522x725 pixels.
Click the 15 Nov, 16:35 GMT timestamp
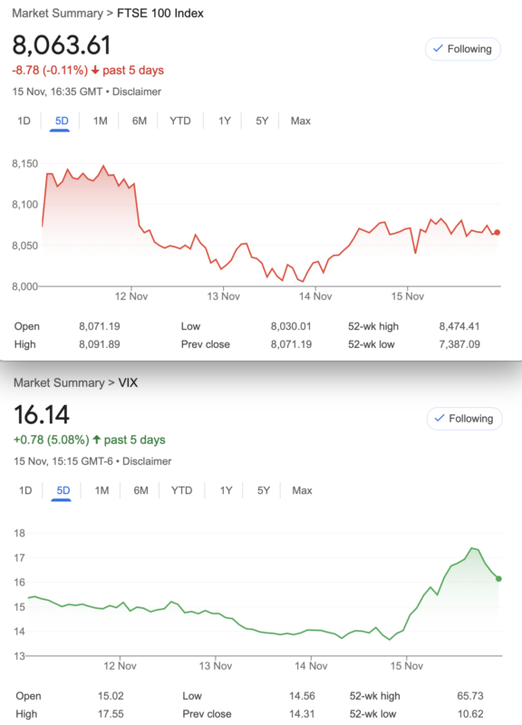pyautogui.click(x=57, y=92)
